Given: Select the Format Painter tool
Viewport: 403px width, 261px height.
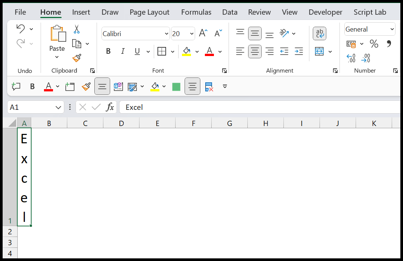Looking at the screenshot, I should tap(77, 59).
